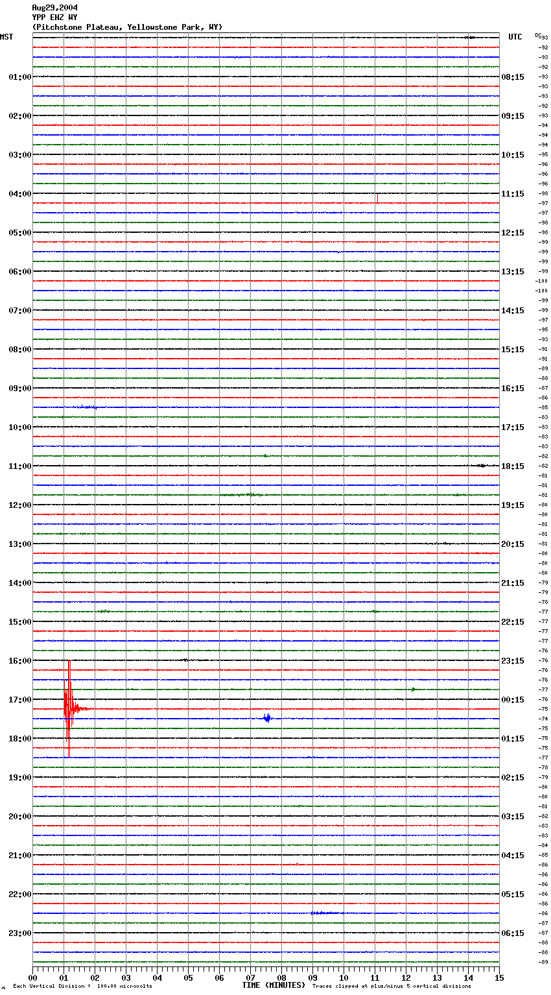551x995 pixels.
Task: Click the 12:15 UTC time label
Action: pyautogui.click(x=513, y=233)
